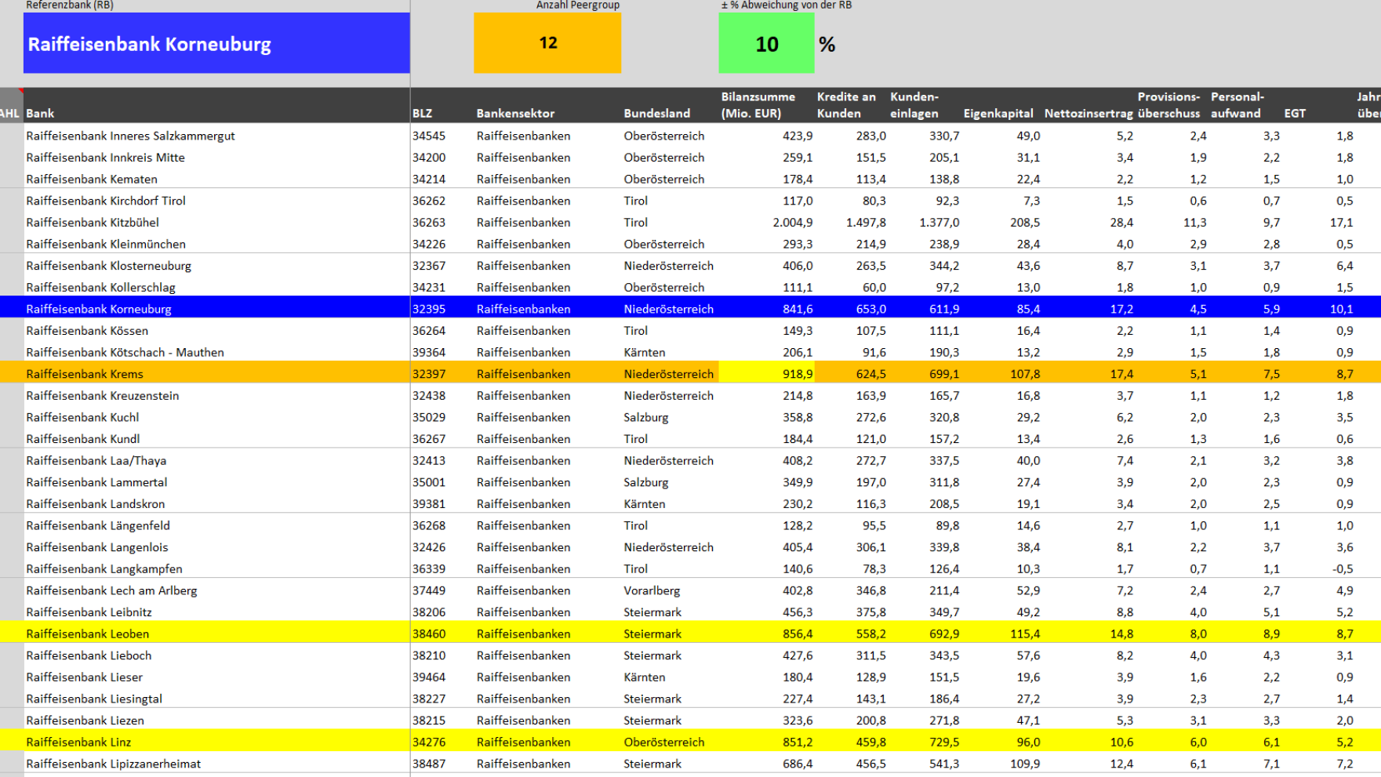Select the Bilanzsumme (Mio. EUR) column header
1381x777 pixels.
757,105
